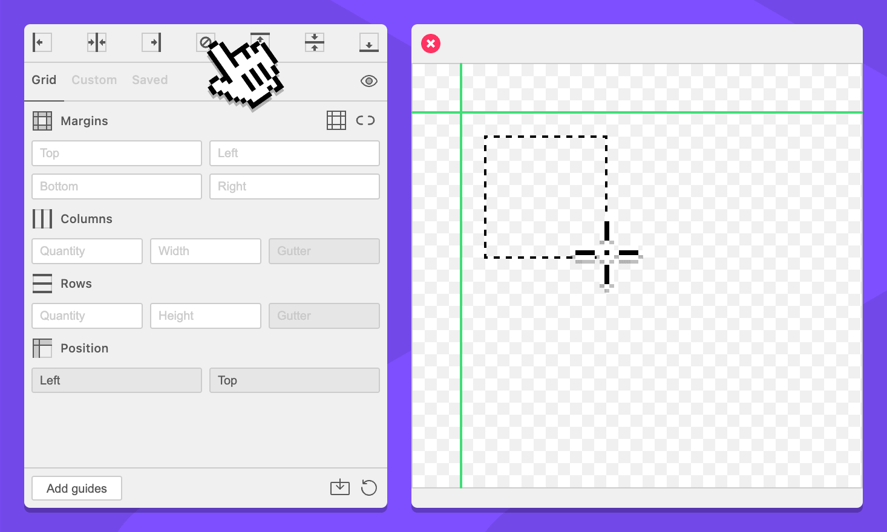Viewport: 887px width, 532px height.
Task: Open the Custom tab
Action: click(94, 80)
